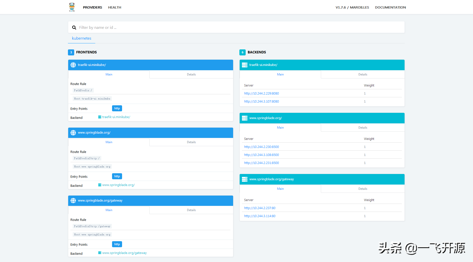Click server icon on www.springblade.org/gateway backend header
This screenshot has width=473, height=262.
(x=245, y=179)
